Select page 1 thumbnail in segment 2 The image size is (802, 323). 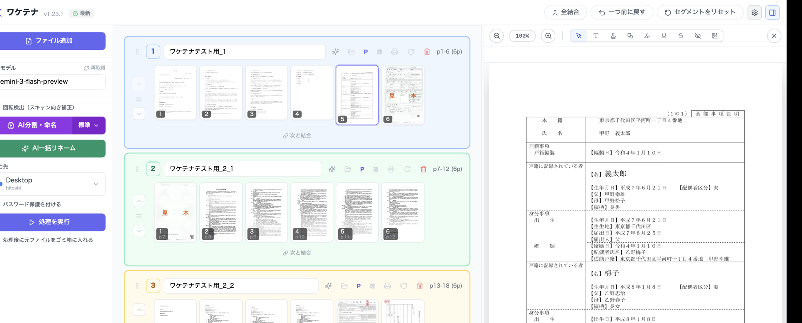175,212
